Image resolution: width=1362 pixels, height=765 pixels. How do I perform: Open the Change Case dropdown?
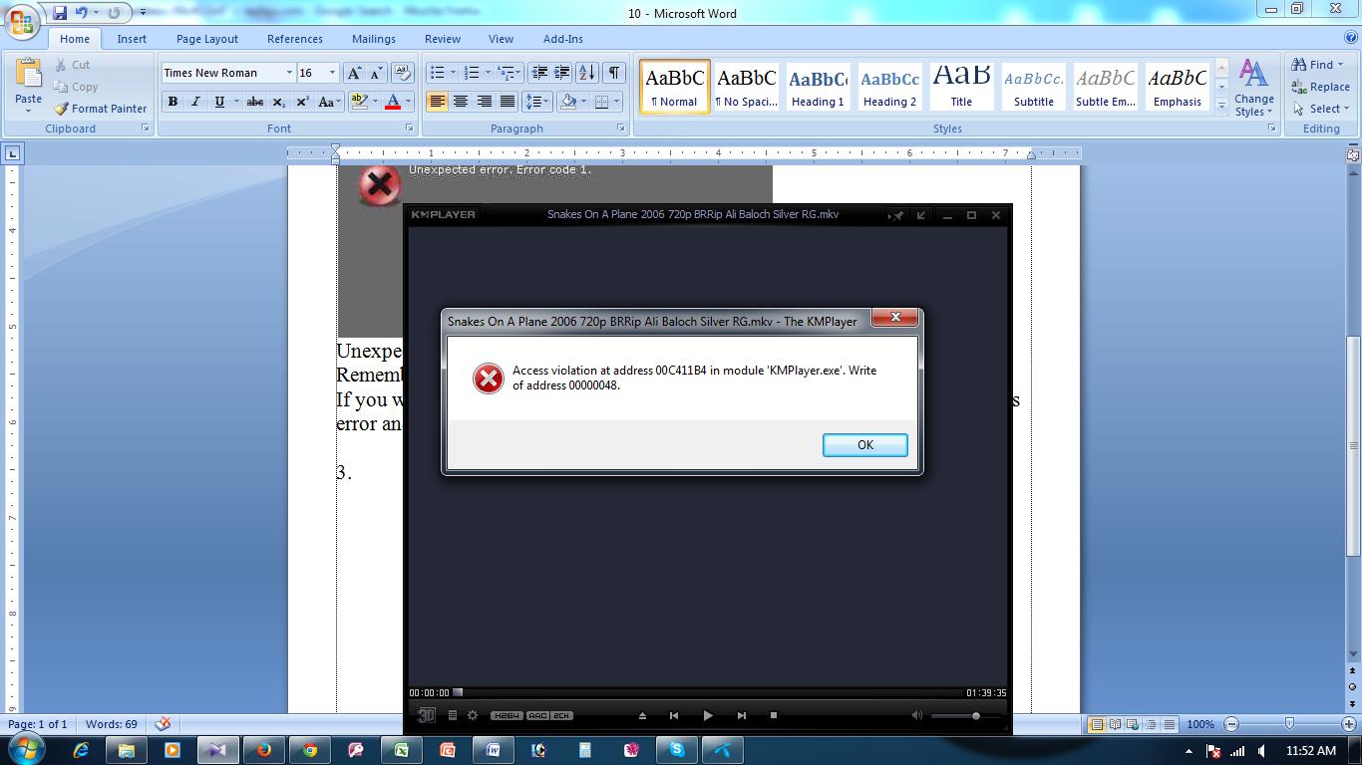[x=329, y=102]
